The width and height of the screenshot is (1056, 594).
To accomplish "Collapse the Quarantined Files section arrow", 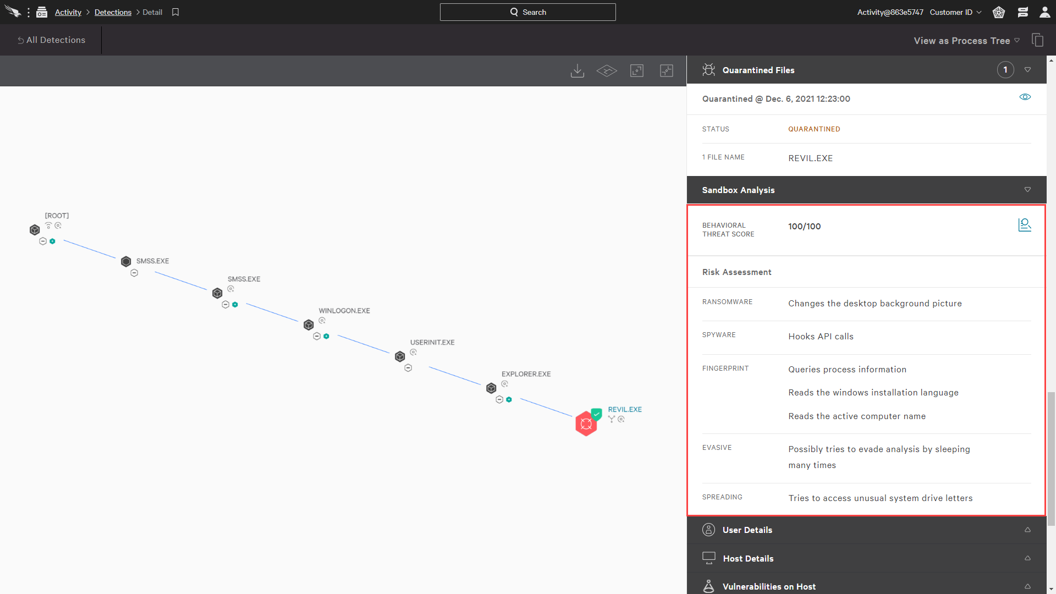I will tap(1027, 70).
